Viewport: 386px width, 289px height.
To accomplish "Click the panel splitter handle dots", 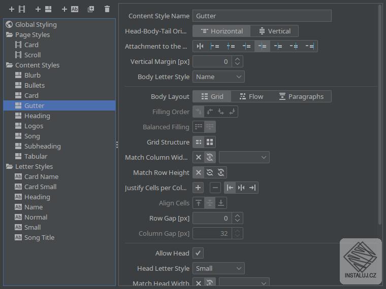I will pos(117,144).
